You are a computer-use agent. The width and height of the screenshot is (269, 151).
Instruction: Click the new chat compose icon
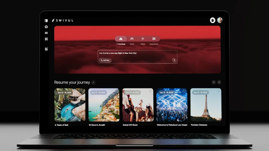(x=46, y=49)
